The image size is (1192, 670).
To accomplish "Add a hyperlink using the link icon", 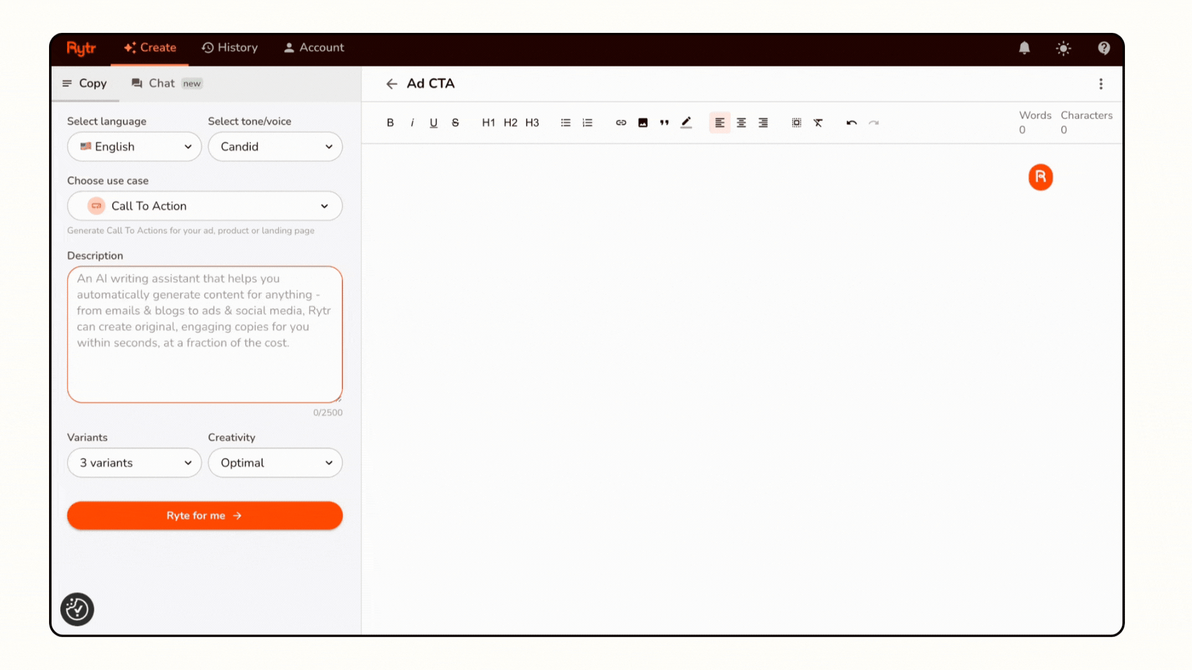I will click(x=621, y=122).
